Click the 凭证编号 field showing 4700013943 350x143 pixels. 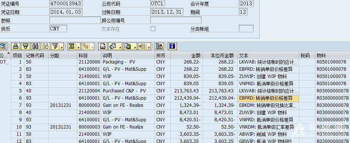(66, 3)
